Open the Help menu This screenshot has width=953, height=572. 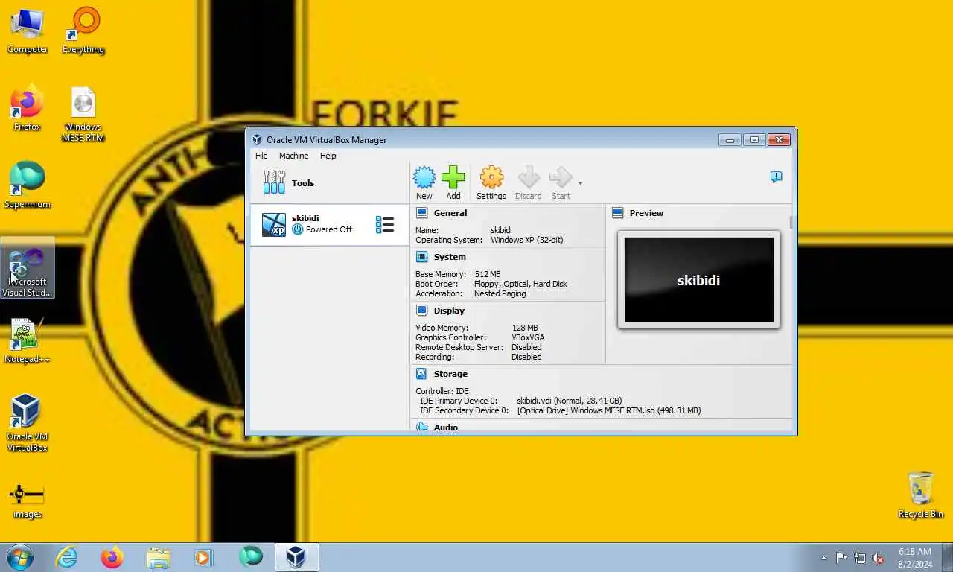[328, 156]
